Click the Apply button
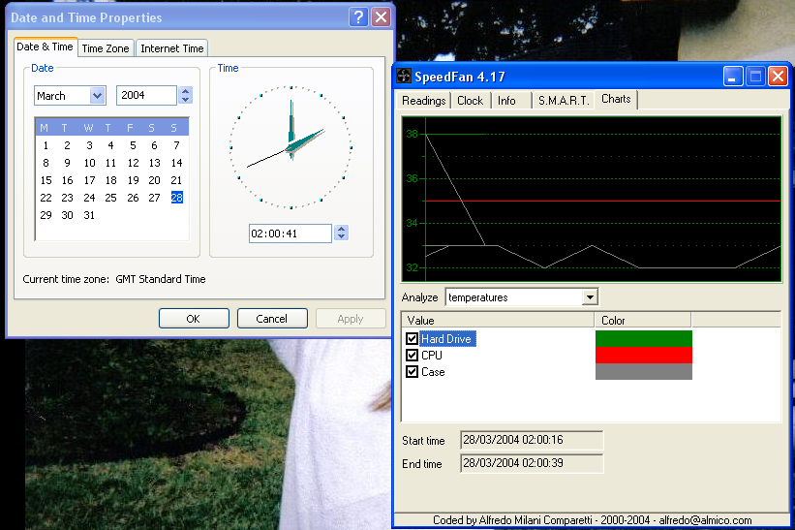 click(351, 319)
